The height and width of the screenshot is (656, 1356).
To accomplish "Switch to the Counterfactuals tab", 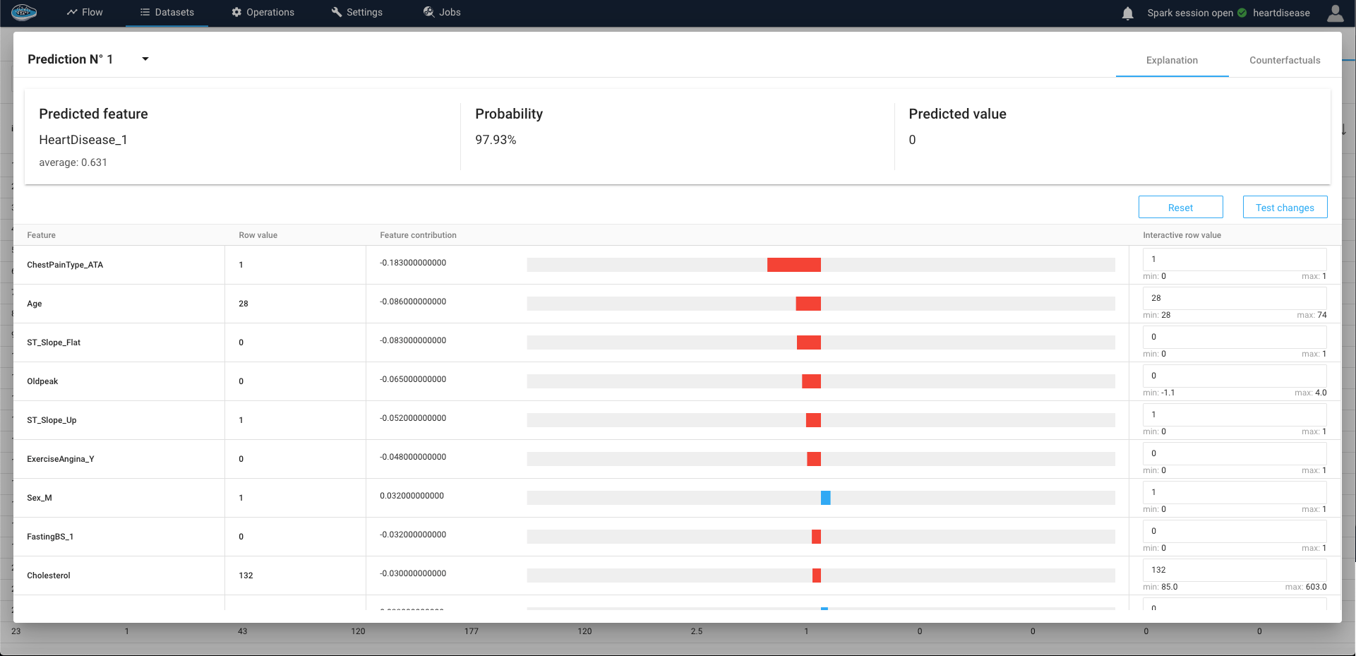I will coord(1284,60).
